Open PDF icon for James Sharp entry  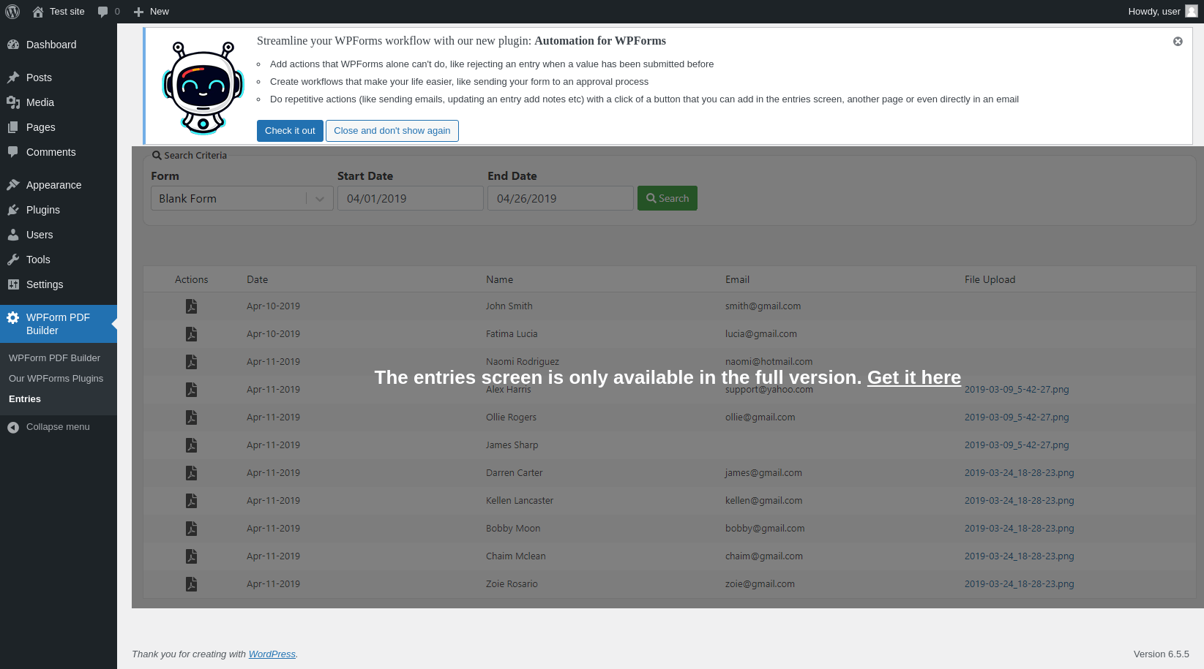click(191, 445)
